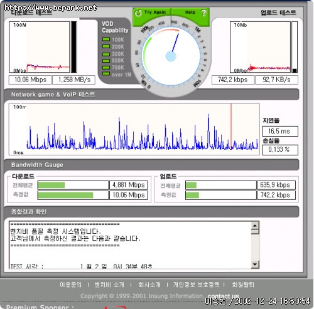This screenshot has height=309, width=314.
Task: Click the speedometer gauge needle center
Action: (171, 56)
